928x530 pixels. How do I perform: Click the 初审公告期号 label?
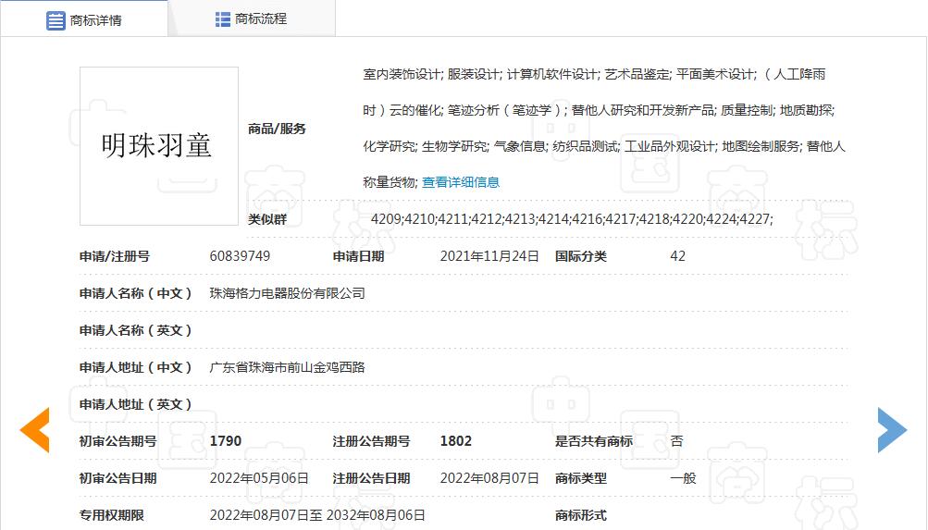[x=118, y=441]
